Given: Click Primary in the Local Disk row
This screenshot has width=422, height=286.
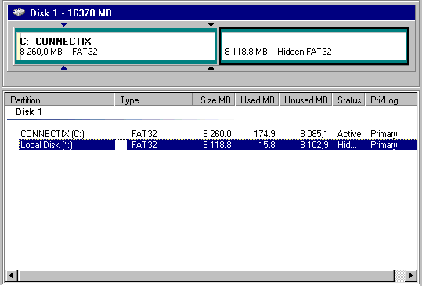Looking at the screenshot, I should tap(384, 145).
